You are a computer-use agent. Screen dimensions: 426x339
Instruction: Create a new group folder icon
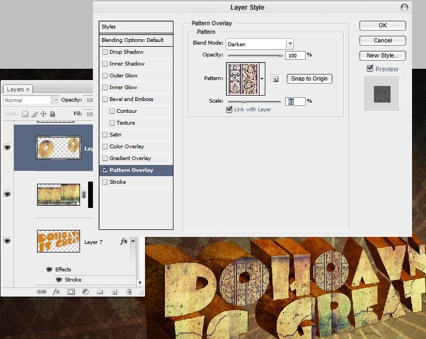click(x=100, y=292)
